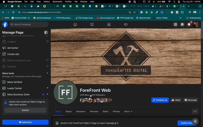
Task: Open the tab search dropdown arrow
Action: 200,6
